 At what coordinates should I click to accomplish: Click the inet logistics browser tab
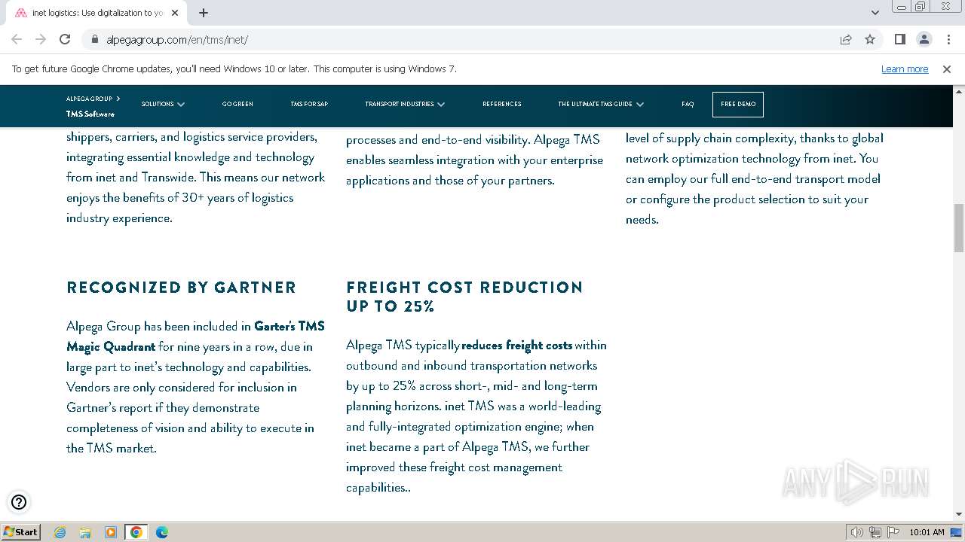98,13
